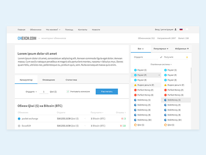Click the swap arrows between Отдадите and Получите
This screenshot has height=155, width=206.
[161, 57]
